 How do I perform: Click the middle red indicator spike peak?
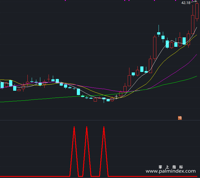pos(87,127)
